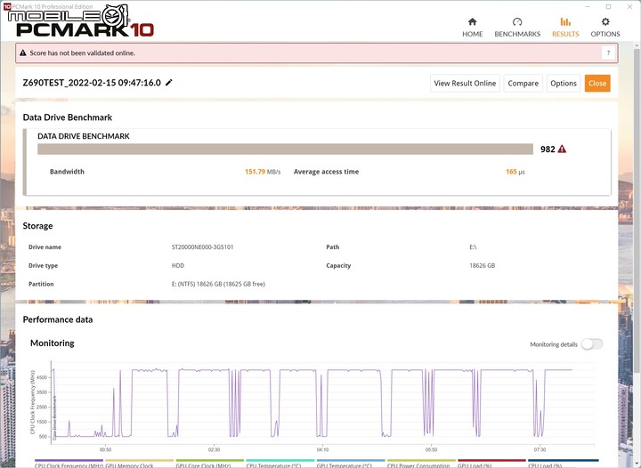Select the GPU Load legend entry

[491, 464]
